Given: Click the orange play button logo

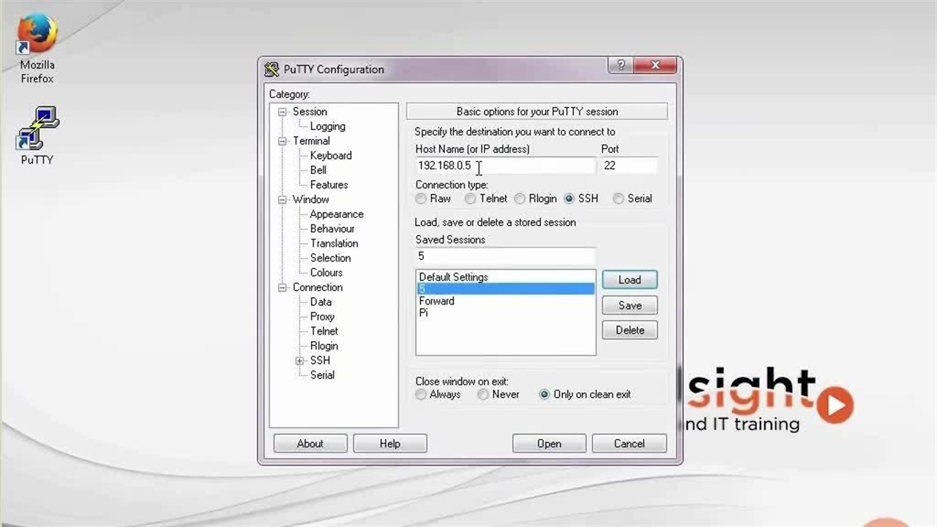Looking at the screenshot, I should (x=835, y=404).
